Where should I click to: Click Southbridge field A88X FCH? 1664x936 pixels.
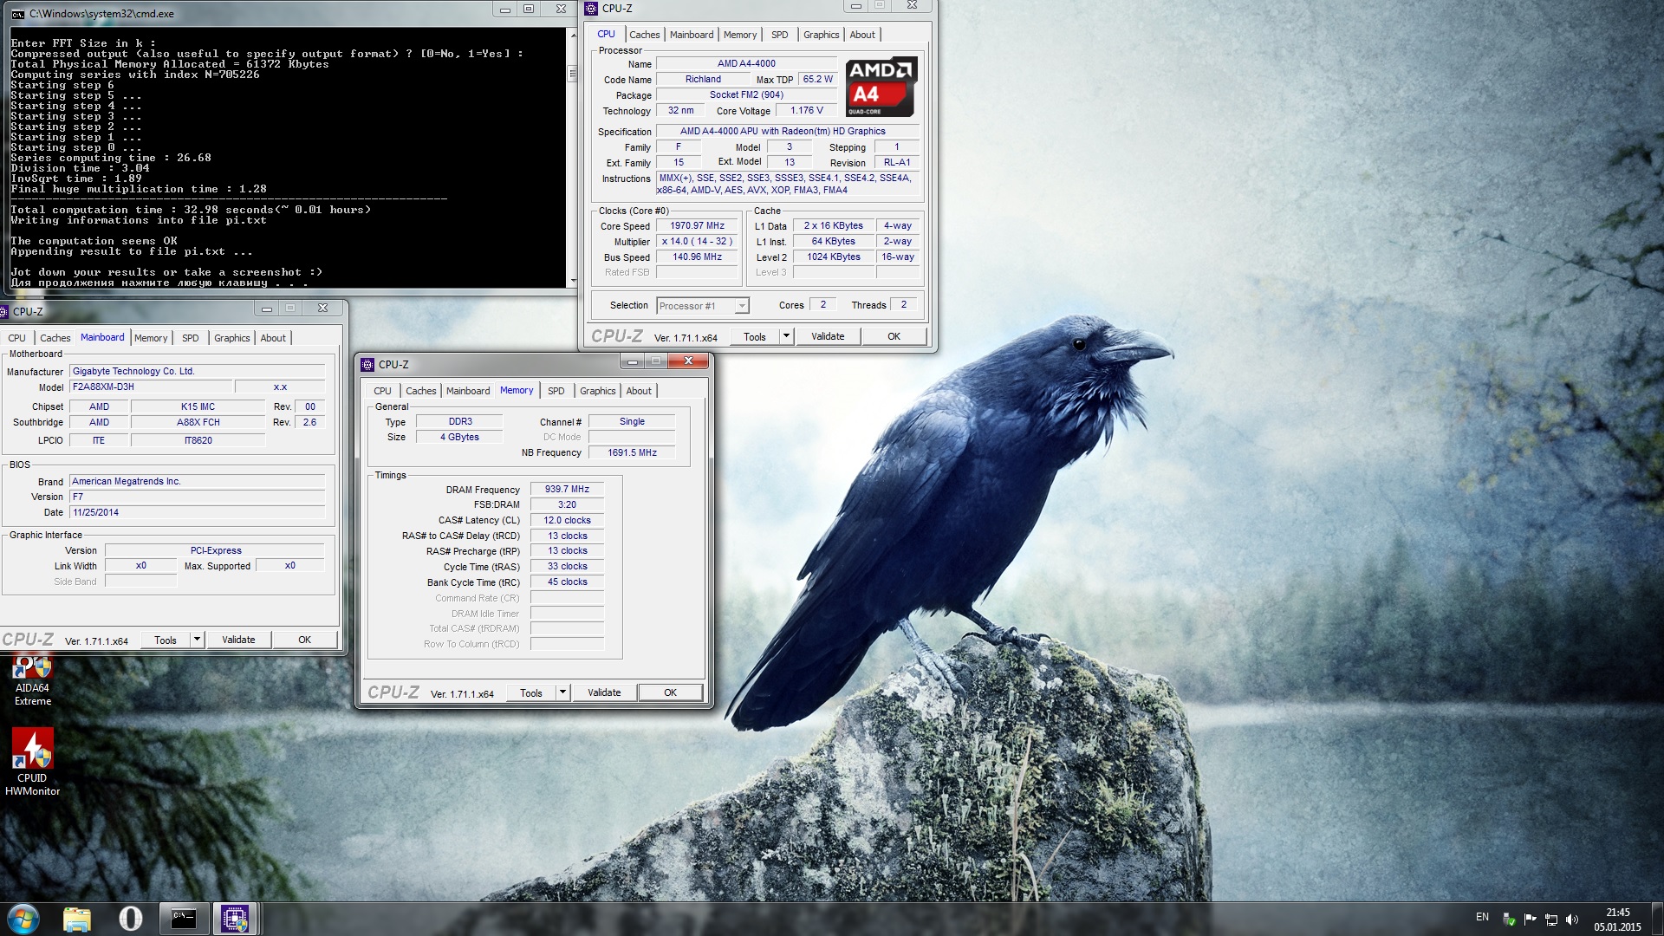(x=198, y=423)
